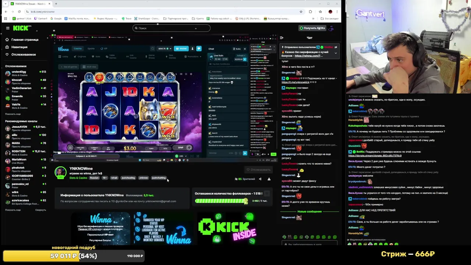Open the slot game hamburger menu

70,148
